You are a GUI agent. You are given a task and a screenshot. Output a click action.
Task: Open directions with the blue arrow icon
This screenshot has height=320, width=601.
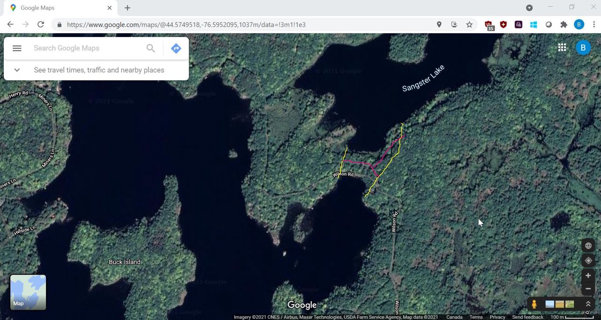tap(176, 48)
